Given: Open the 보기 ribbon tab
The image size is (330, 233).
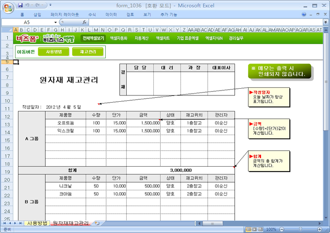Looking at the screenshot, I should click(147, 15).
